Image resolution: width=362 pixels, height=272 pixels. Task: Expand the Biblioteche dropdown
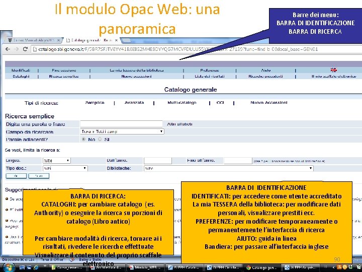[x=229, y=168]
